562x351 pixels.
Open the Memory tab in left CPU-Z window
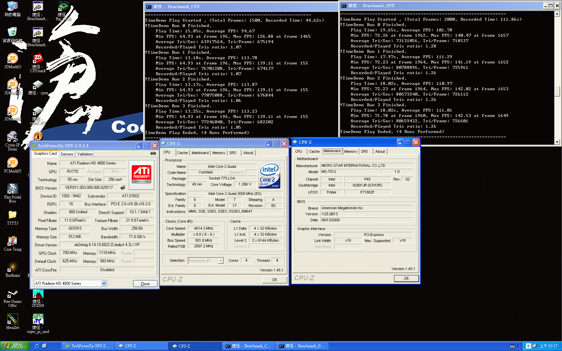coord(219,152)
